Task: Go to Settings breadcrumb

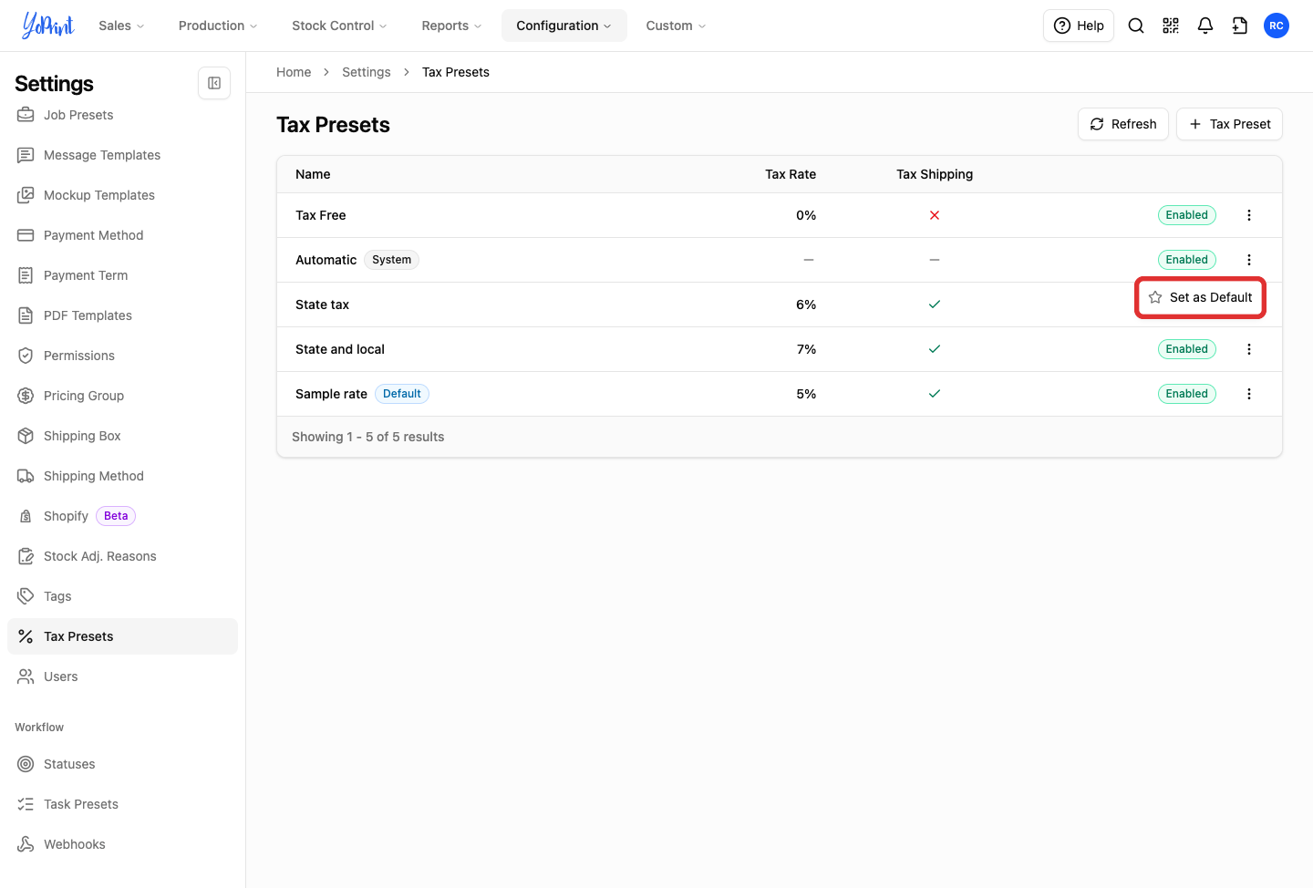Action: point(367,72)
